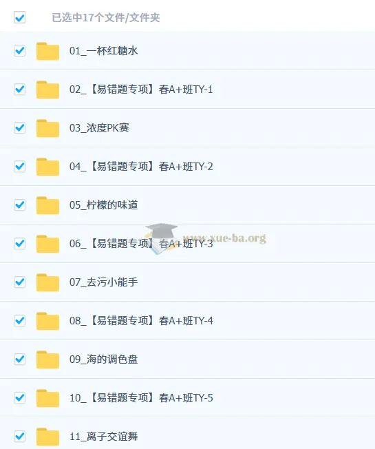Open folder 10_【易错题专项】春A+班TY-5
Image resolution: width=375 pixels, height=449 pixels.
coord(141,398)
